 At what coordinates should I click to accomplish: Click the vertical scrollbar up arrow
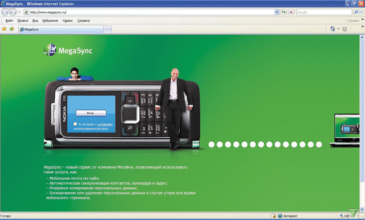362,37
